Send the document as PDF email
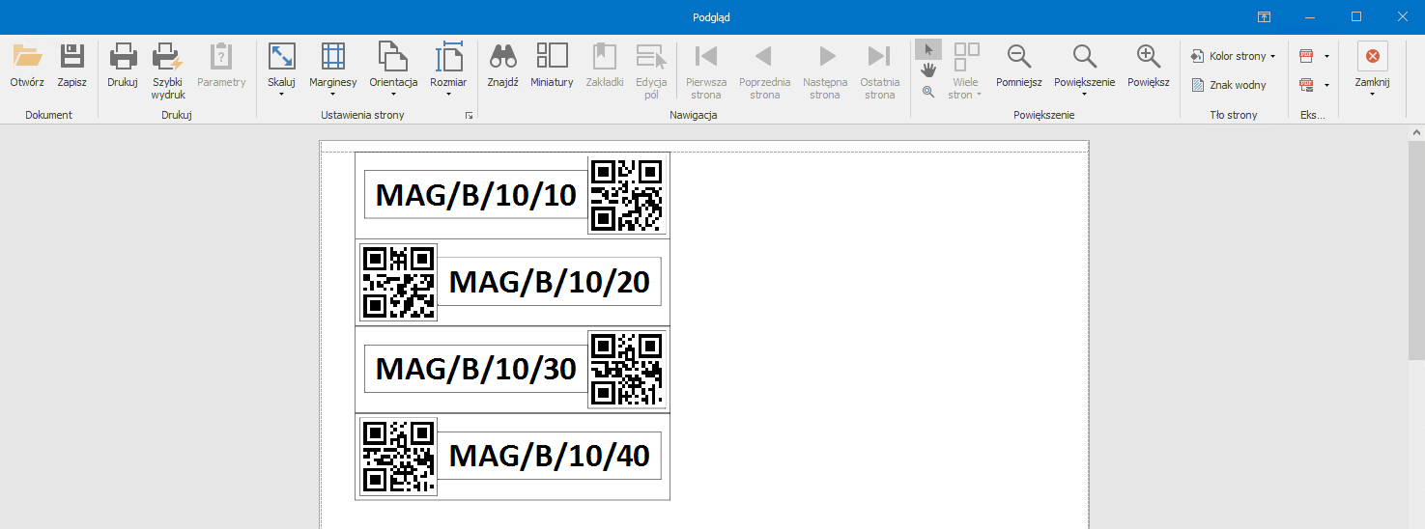The width and height of the screenshot is (1425, 529). [1307, 85]
